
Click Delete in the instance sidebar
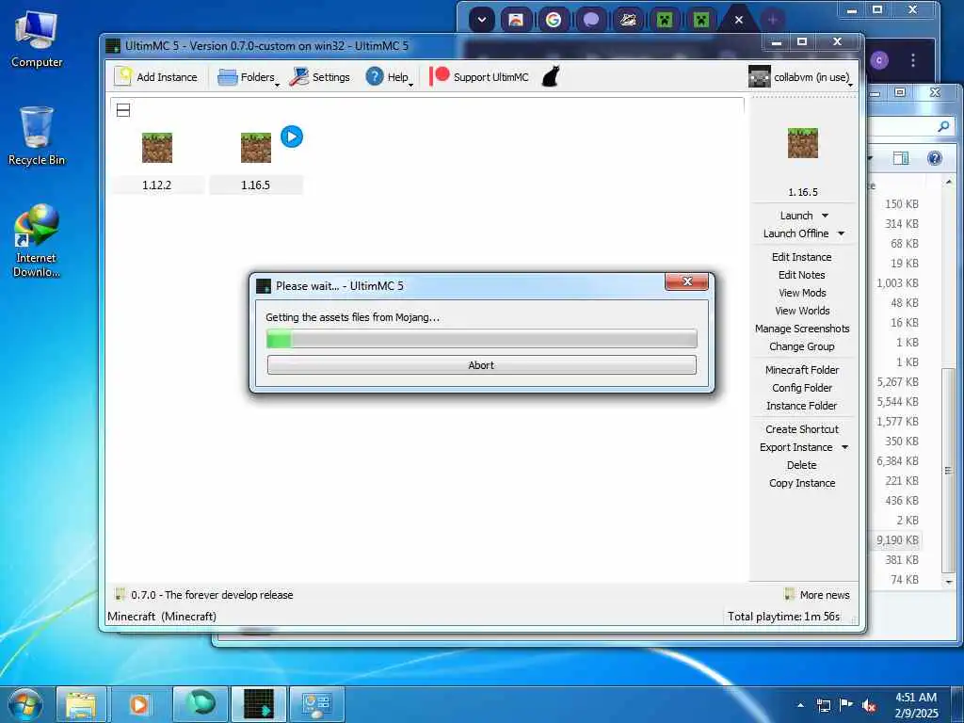(802, 465)
